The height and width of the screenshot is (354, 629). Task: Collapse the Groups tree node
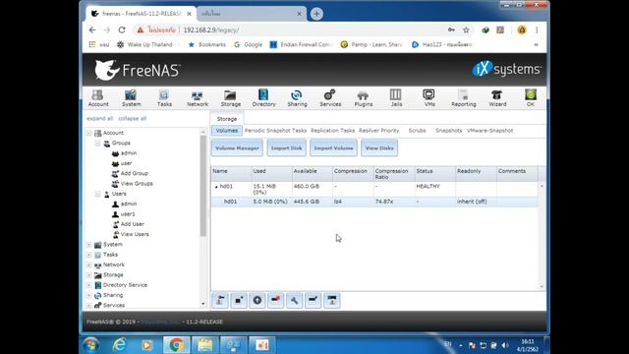[97, 143]
